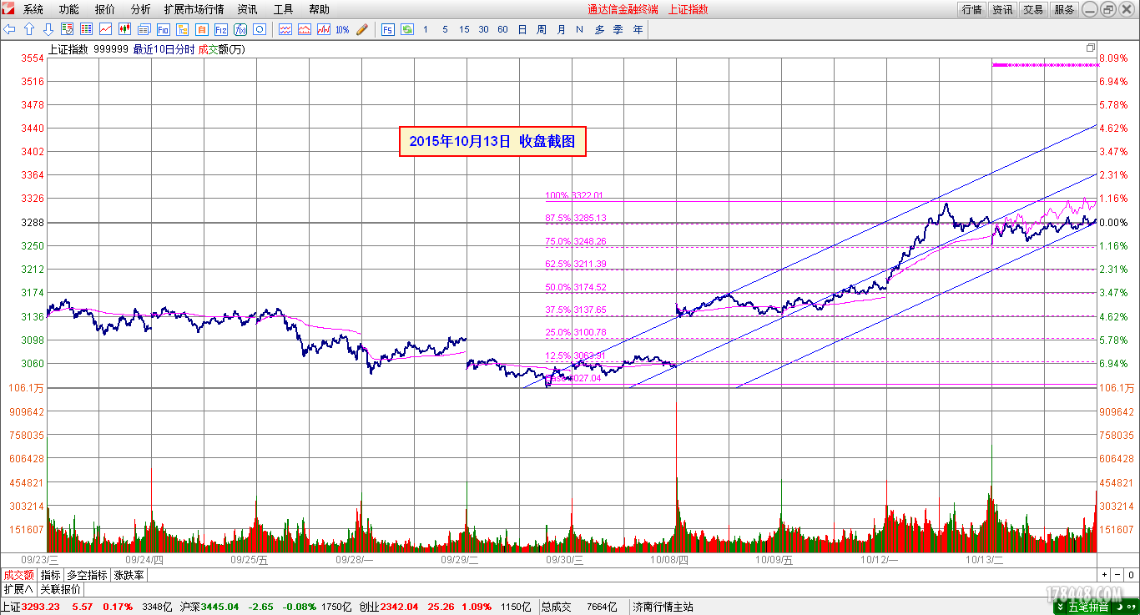Click the + button at bottom right
The height and width of the screenshot is (615, 1140).
[1104, 575]
